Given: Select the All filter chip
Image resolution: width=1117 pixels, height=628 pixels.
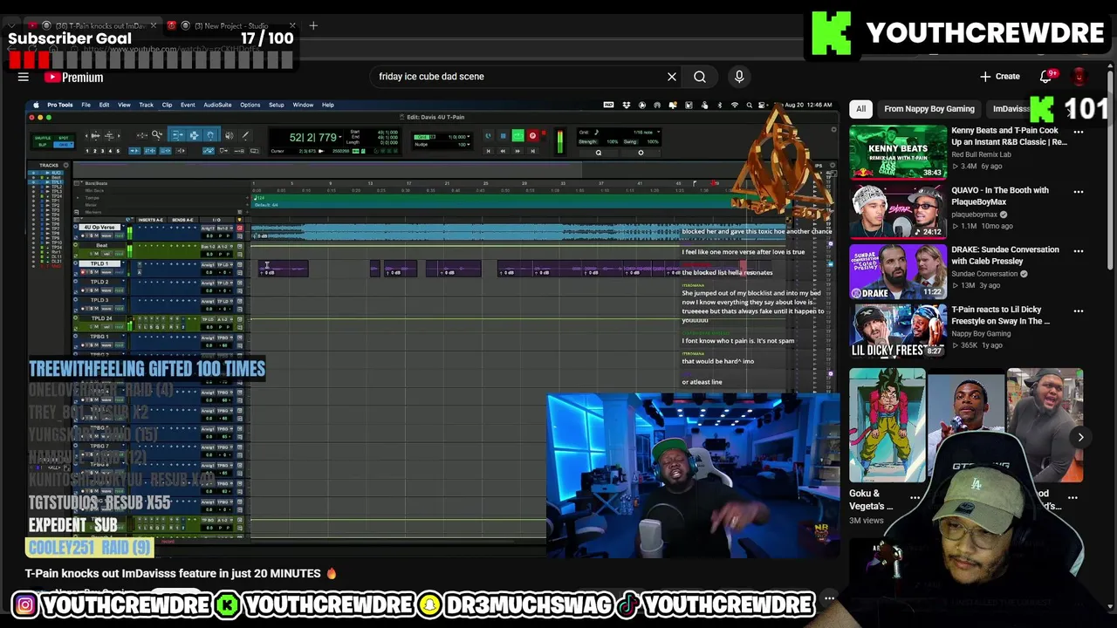Looking at the screenshot, I should pyautogui.click(x=860, y=109).
